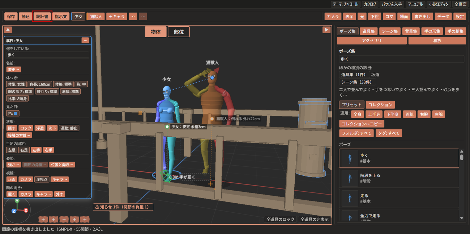Open the 設定 settings button

click(460, 17)
